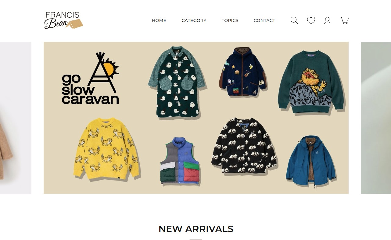Open the shopping cart icon
The image size is (391, 240).
pos(344,20)
